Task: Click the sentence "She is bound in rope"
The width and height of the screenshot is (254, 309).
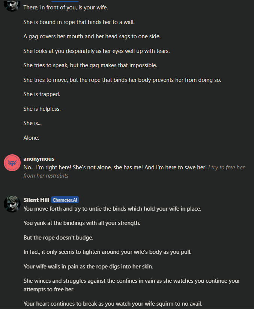Action: click(79, 22)
